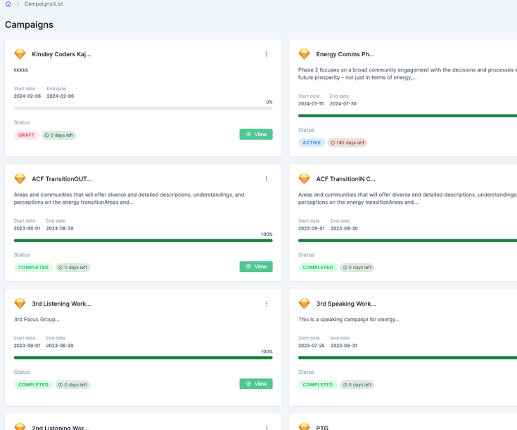View the ACF TransitionOUT campaign
Viewport: 517px width, 430px height.
[256, 266]
